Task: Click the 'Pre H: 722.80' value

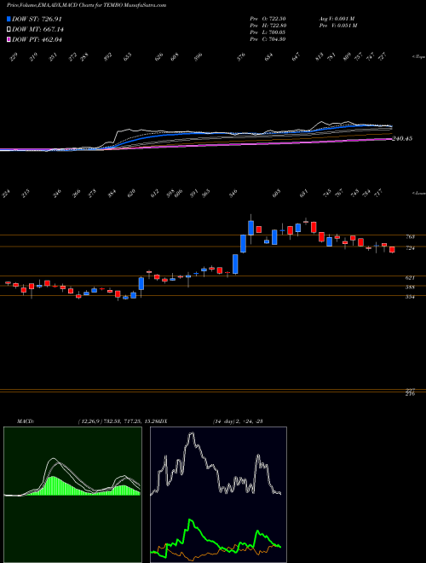Action: tap(268, 26)
